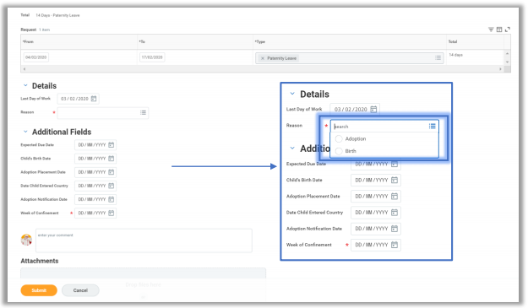Expand the Request table to fullscreen
This screenshot has width=528, height=308.
pos(508,30)
